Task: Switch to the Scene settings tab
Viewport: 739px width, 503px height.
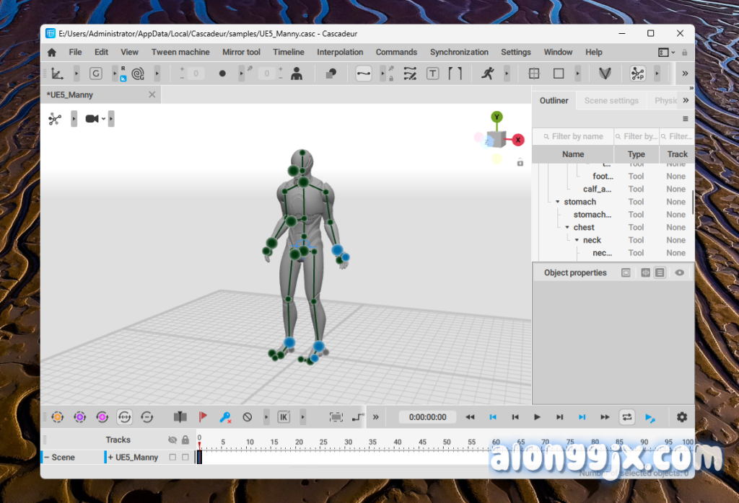Action: [x=611, y=101]
